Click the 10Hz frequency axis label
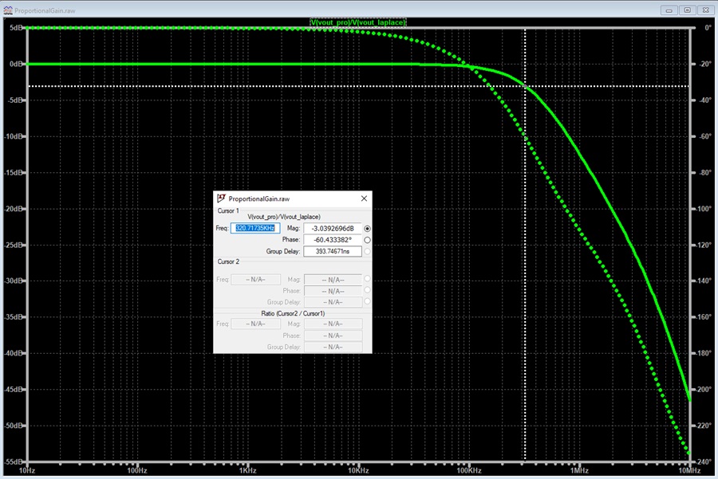718x479 pixels. [x=26, y=470]
